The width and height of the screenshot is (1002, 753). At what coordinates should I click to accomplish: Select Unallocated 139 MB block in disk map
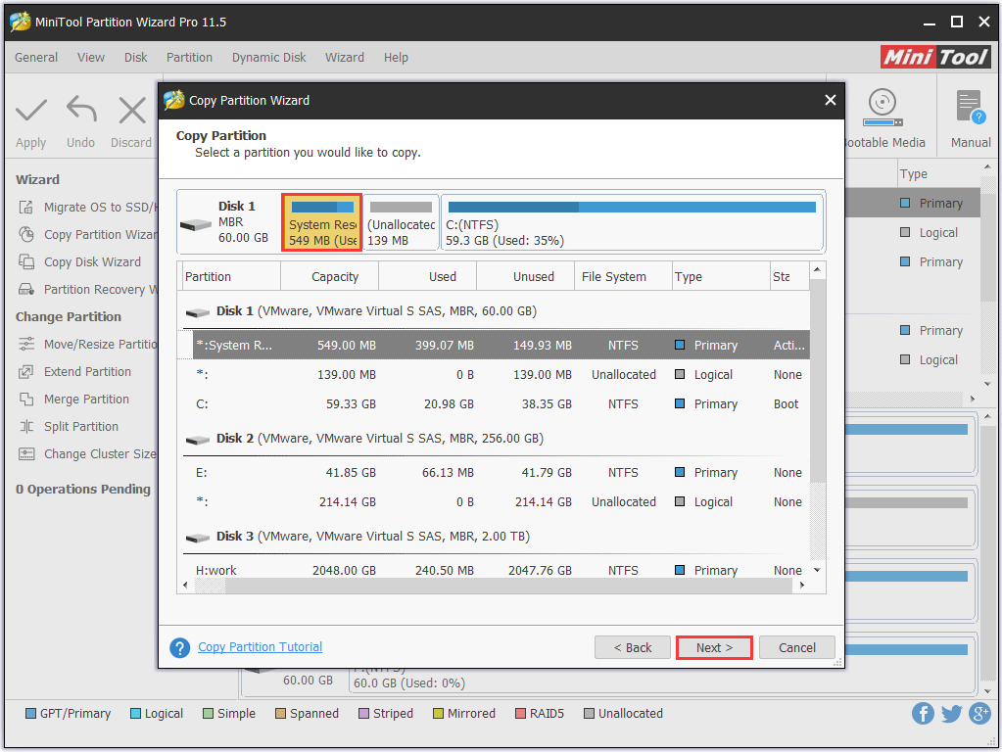click(x=401, y=222)
